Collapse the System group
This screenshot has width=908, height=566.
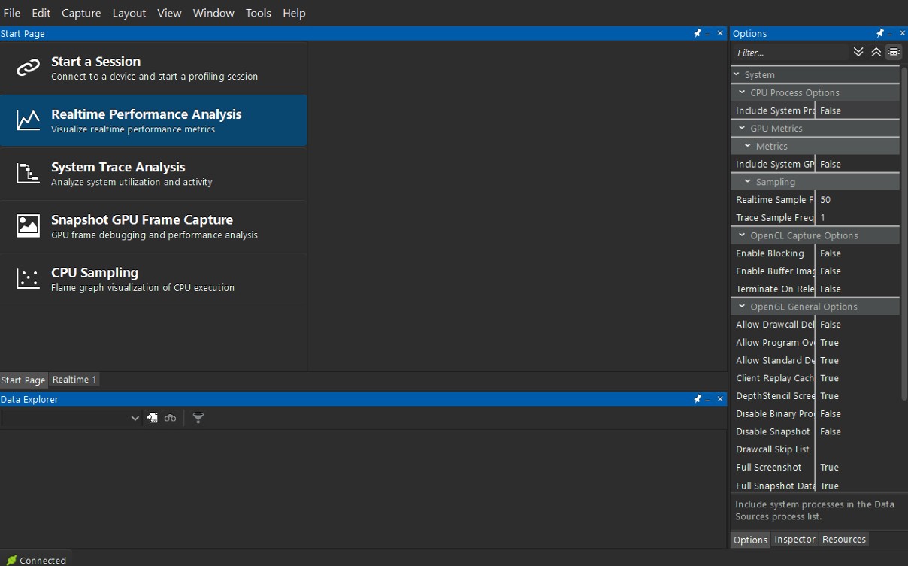coord(737,74)
